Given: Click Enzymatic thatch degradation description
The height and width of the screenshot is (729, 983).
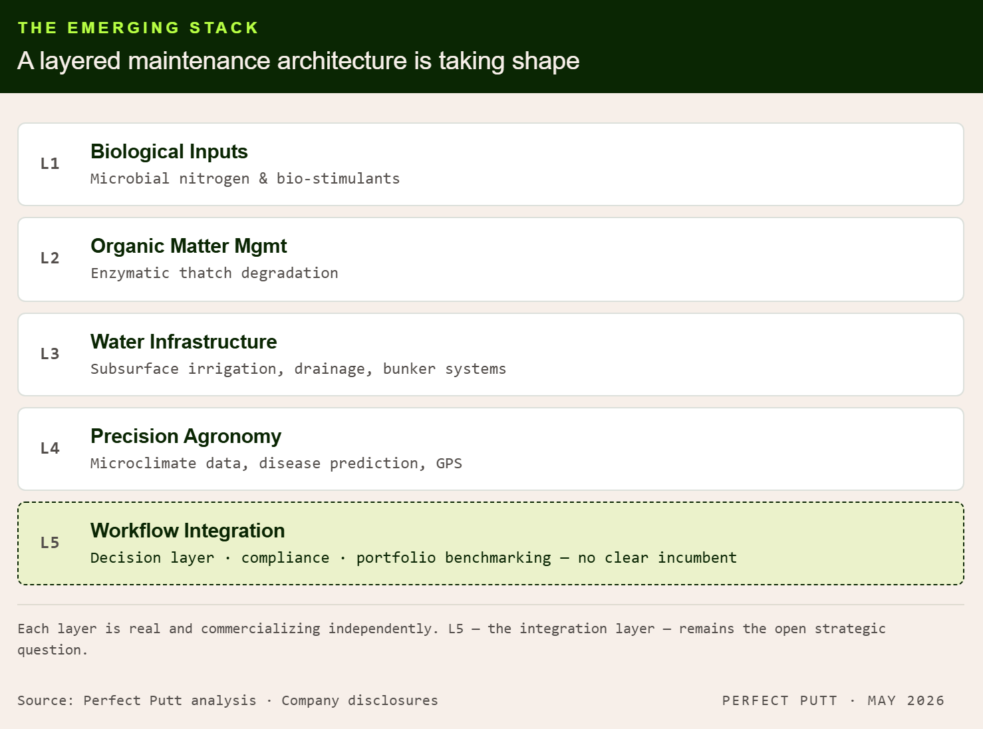Looking at the screenshot, I should (x=214, y=273).
